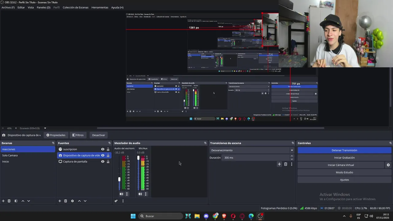Increase transition duration with up arrow
The height and width of the screenshot is (221, 393).
click(x=292, y=156)
